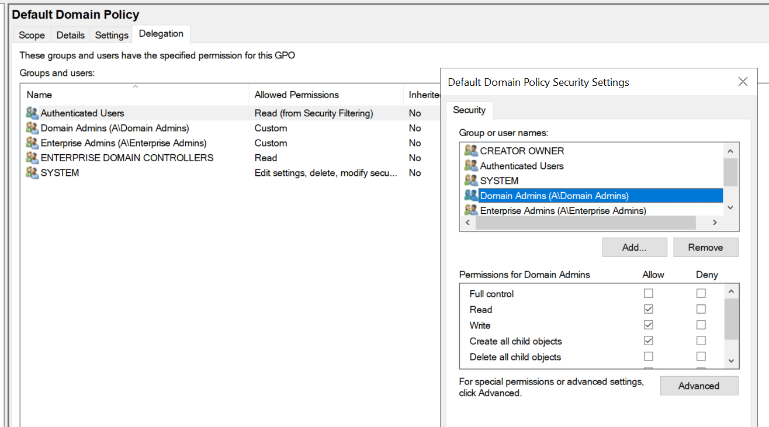Click the ENTERPRISE DOMAIN CONTROLLERS group icon

[x=33, y=158]
